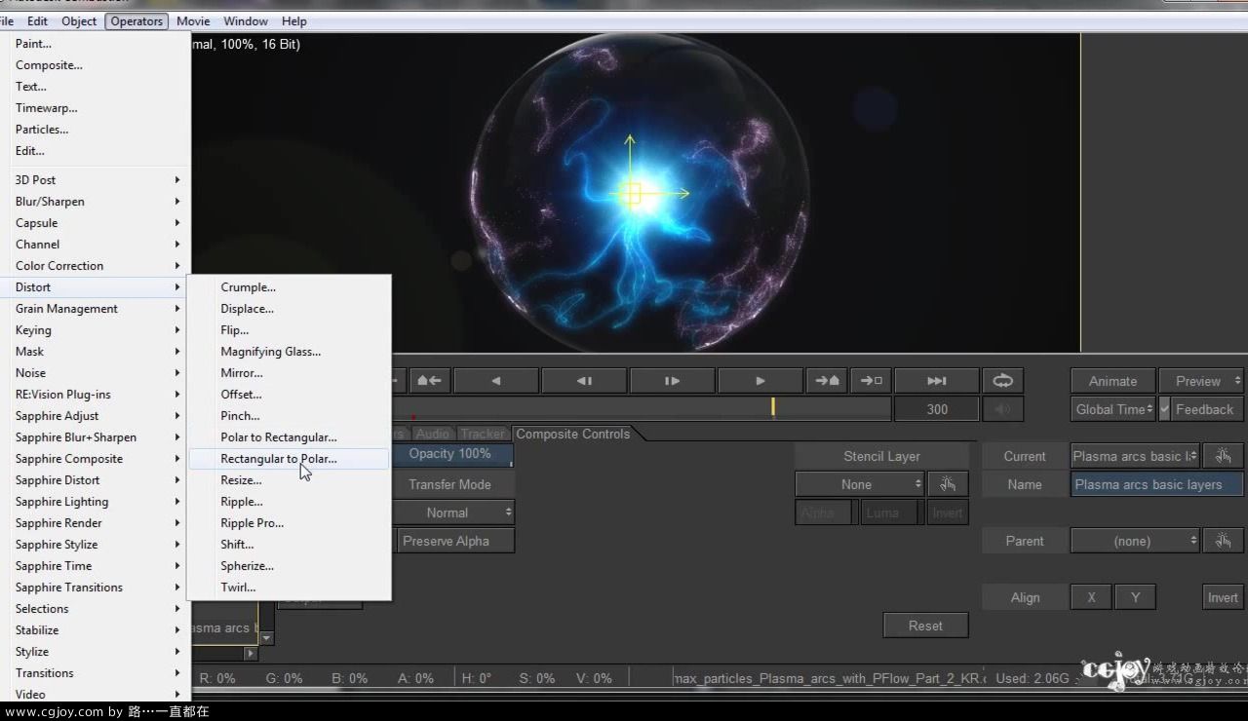The height and width of the screenshot is (721, 1248).
Task: Play the composition forward
Action: point(760,381)
